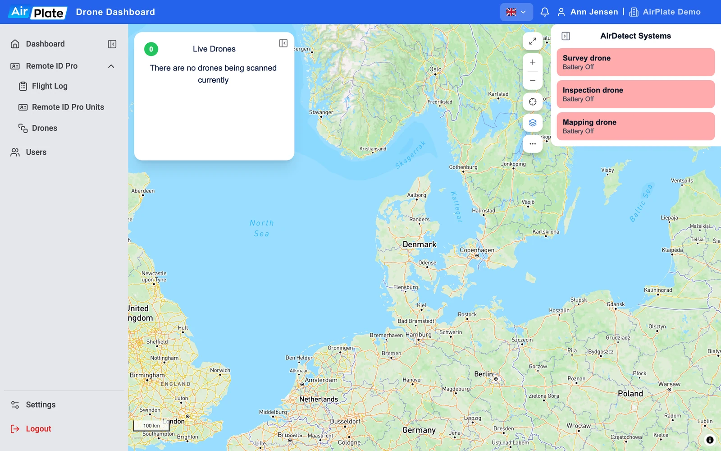Toggle map fullscreen mode
This screenshot has width=721, height=451.
(x=533, y=41)
